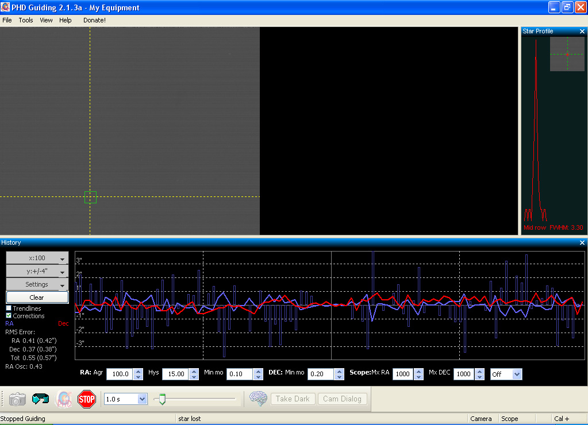Viewport: 588px width, 425px height.
Task: Click the loop exposure arrows icon
Action: pyautogui.click(x=40, y=399)
